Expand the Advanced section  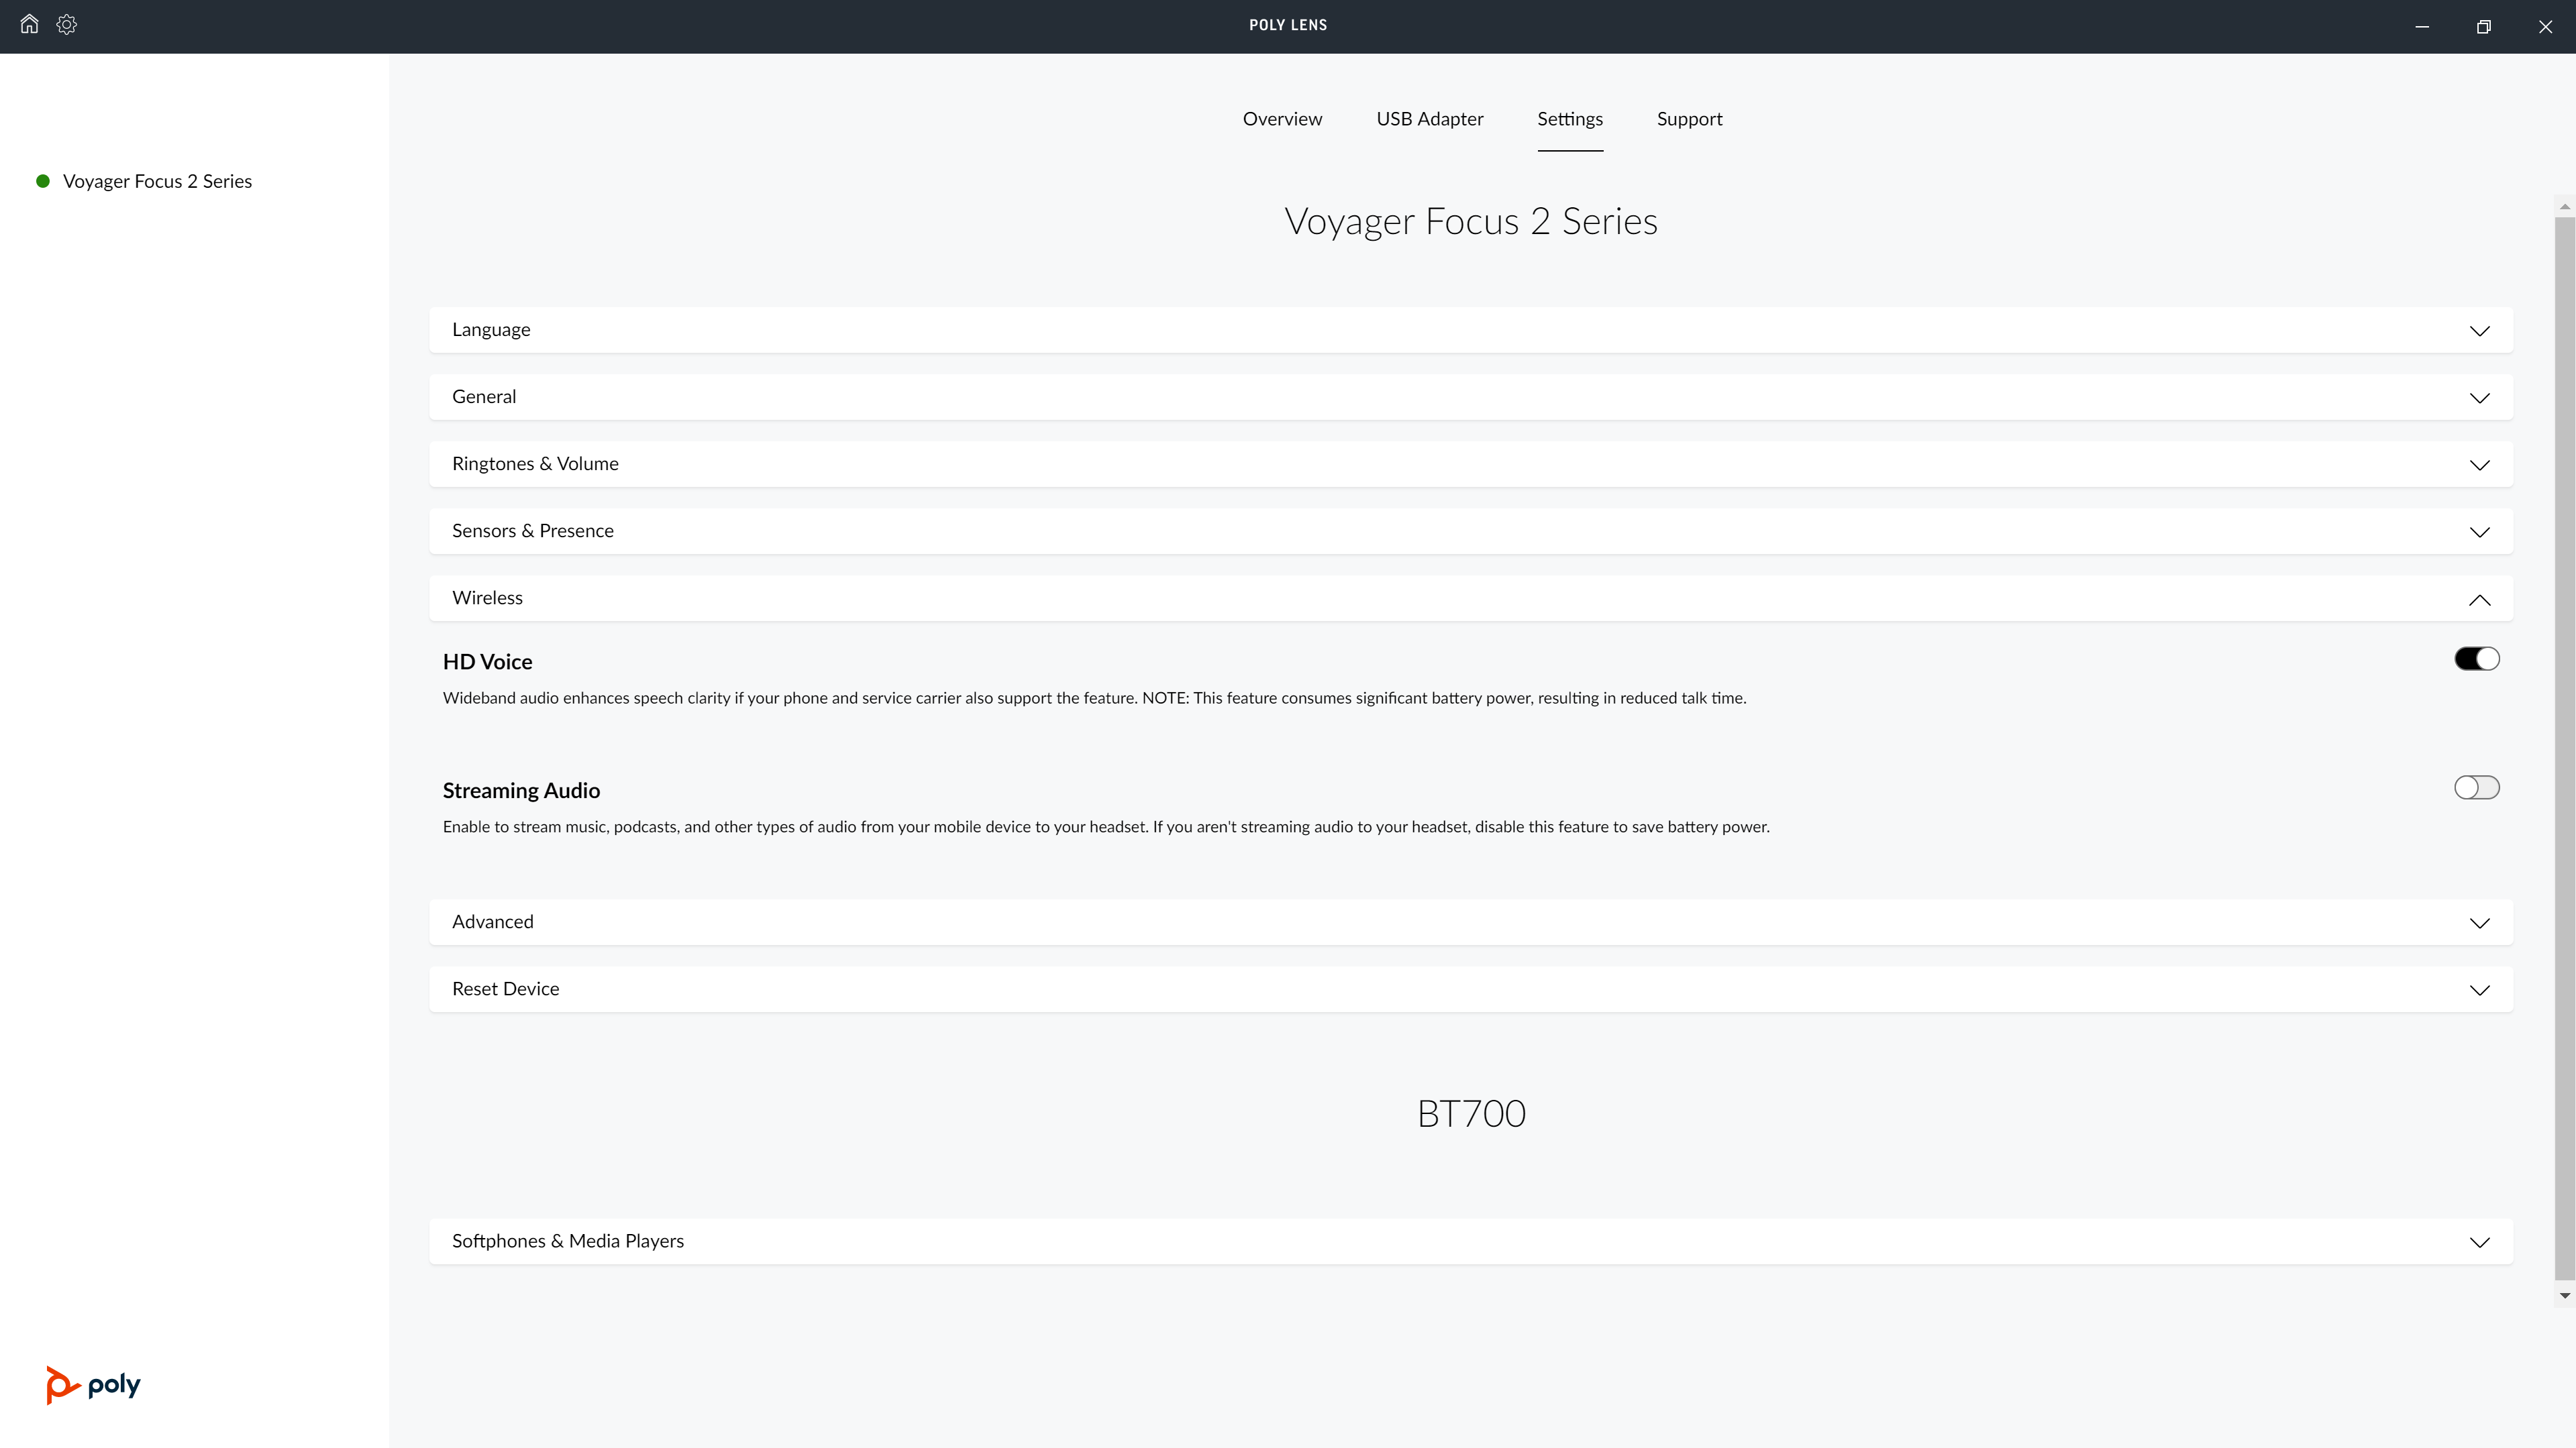[x=2479, y=922]
